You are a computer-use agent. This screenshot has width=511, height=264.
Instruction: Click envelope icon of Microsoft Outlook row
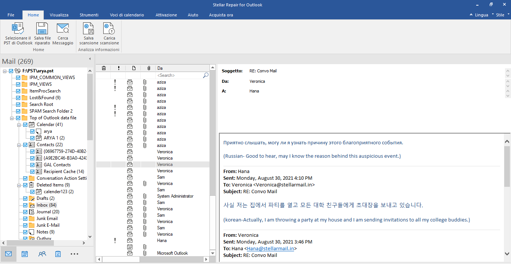(130, 253)
